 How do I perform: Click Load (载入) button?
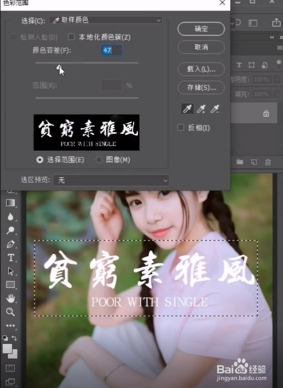pyautogui.click(x=201, y=69)
